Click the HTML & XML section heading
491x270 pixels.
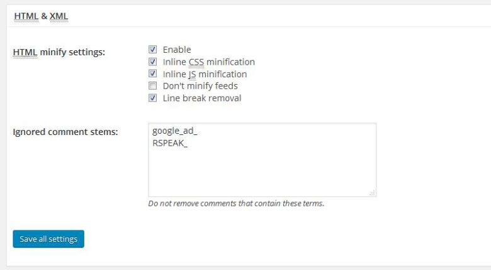(41, 16)
